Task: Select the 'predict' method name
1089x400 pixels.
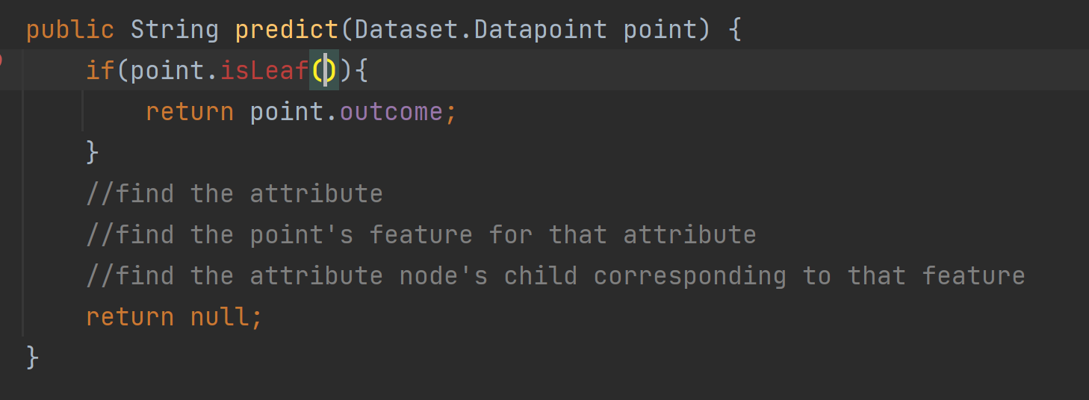Action: click(x=287, y=30)
